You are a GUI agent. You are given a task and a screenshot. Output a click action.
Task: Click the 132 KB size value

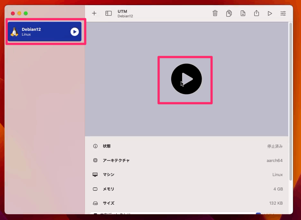click(276, 203)
